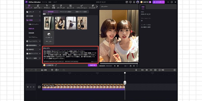The image size is (202, 101).
Task: Click inside the プロンプト text field
Action: tap(70, 55)
